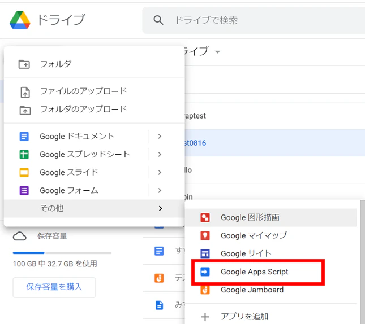Choose Google サイト from submenu
This screenshot has width=365, height=324.
click(271, 253)
